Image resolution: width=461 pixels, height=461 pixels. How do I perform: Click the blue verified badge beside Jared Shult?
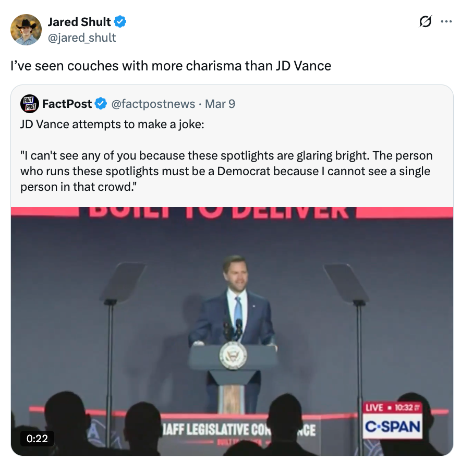point(120,22)
